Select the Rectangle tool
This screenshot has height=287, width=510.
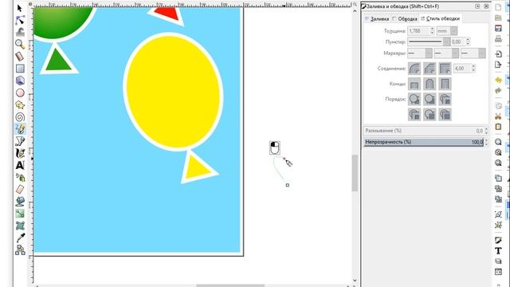pyautogui.click(x=20, y=69)
